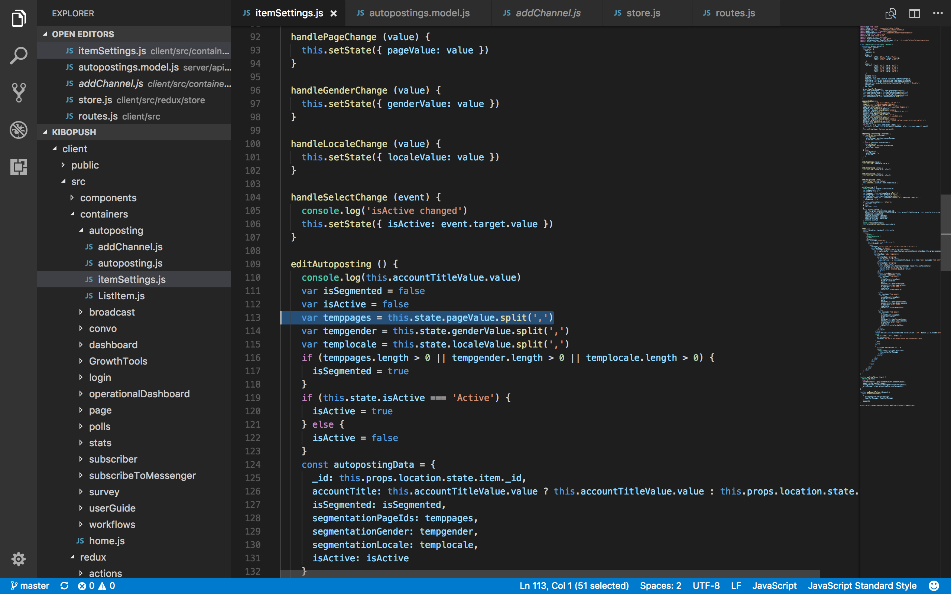This screenshot has height=594, width=951.
Task: Click the Ln 113, Col 1 cursor position indicator
Action: [x=574, y=586]
